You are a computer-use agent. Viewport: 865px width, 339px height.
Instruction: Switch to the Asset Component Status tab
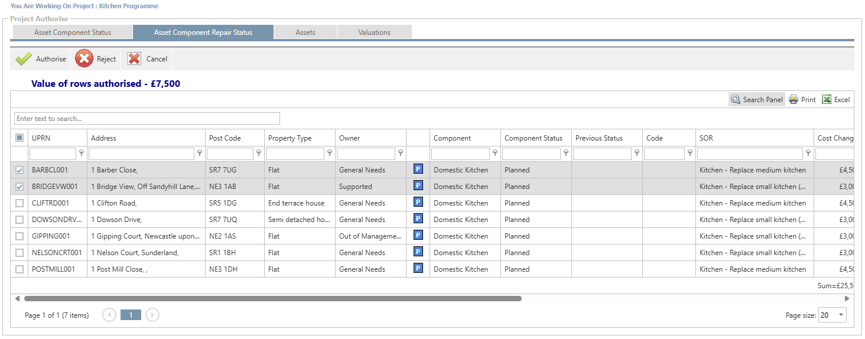pos(72,32)
